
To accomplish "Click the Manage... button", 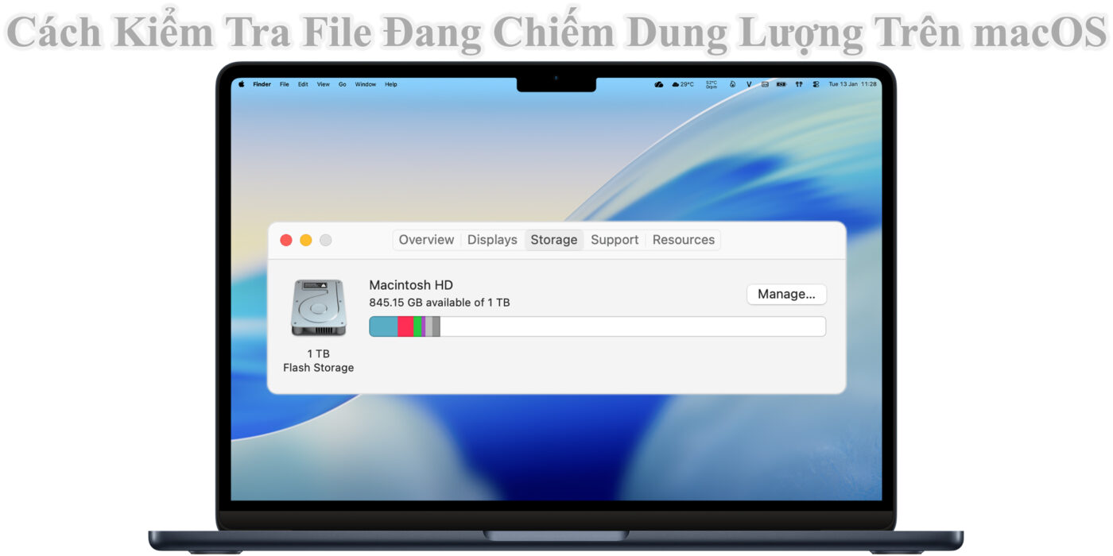I will pyautogui.click(x=786, y=294).
